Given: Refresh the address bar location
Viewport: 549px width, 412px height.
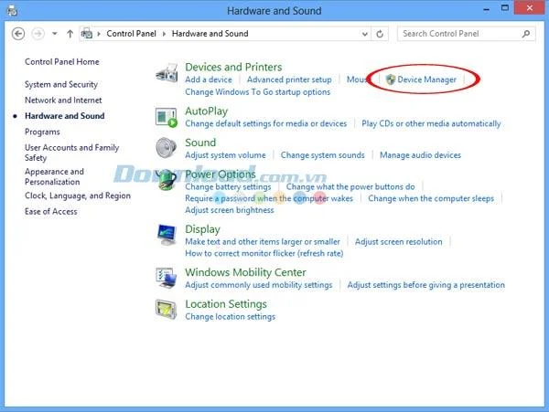Looking at the screenshot, I should click(x=380, y=34).
